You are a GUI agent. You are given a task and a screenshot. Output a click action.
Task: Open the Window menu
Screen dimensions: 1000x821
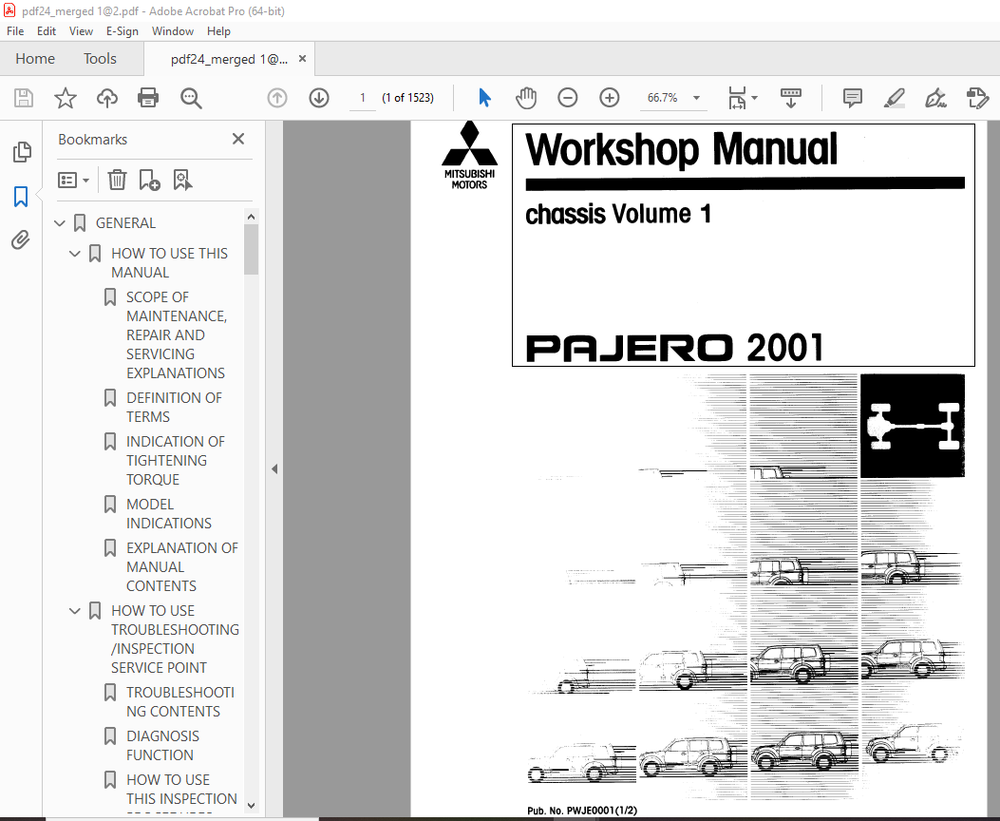pyautogui.click(x=173, y=31)
